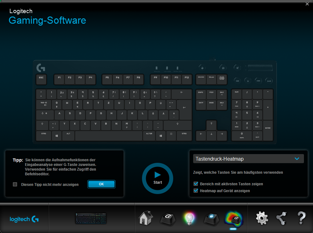Click the NUM key on keyboard numpad
Image resolution: width=313 pixels, height=233 pixels.
click(x=237, y=94)
